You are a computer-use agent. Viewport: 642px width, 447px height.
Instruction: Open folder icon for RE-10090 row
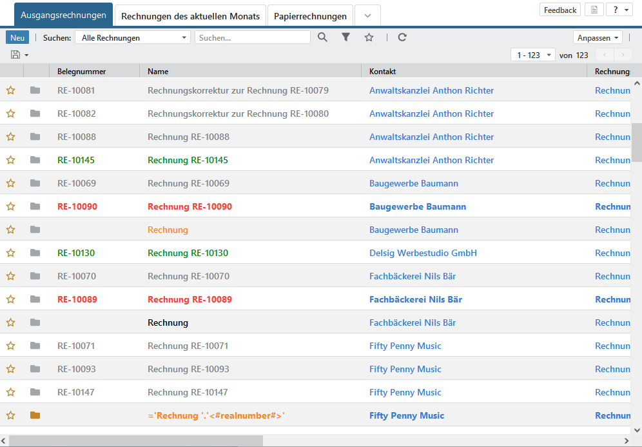[35, 206]
